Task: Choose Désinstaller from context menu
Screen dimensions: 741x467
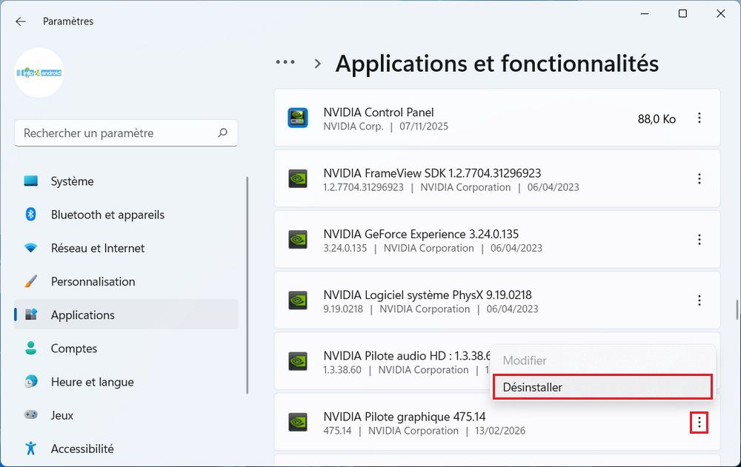Action: (x=602, y=387)
